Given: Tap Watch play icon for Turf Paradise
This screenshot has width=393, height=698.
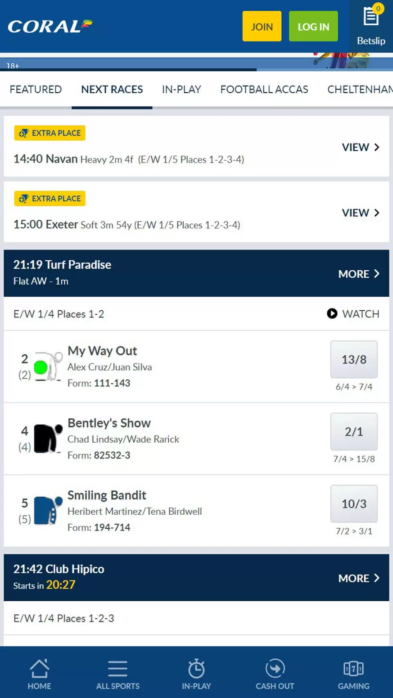Looking at the screenshot, I should click(x=332, y=313).
